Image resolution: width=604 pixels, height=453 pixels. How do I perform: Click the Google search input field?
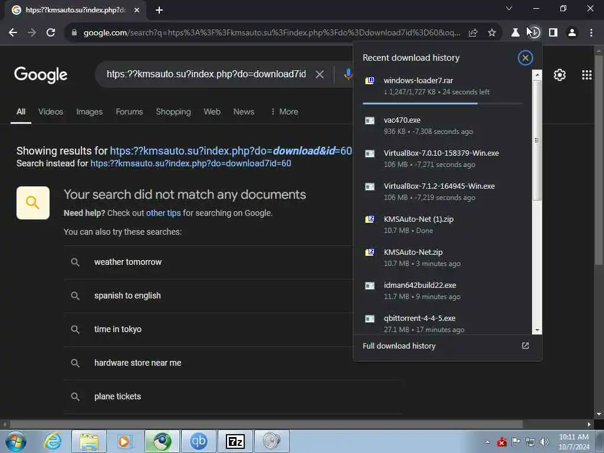pos(206,74)
